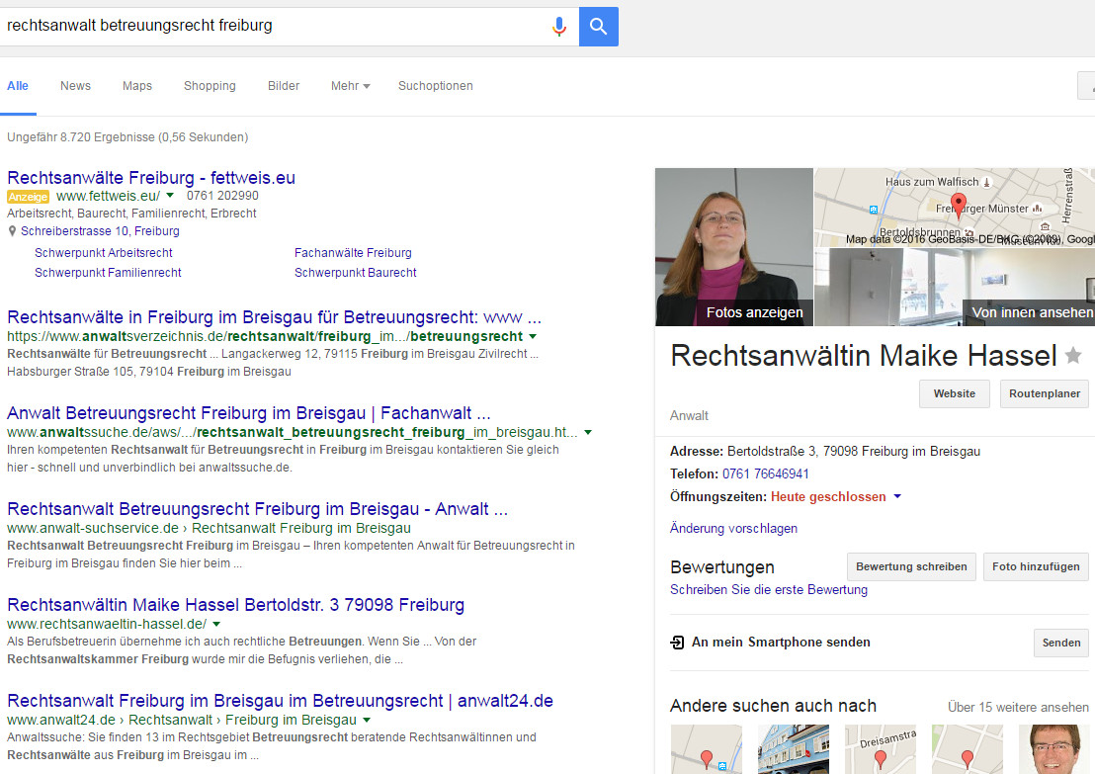The image size is (1095, 774).
Task: Click the blue magnifier search button
Action: point(599,27)
